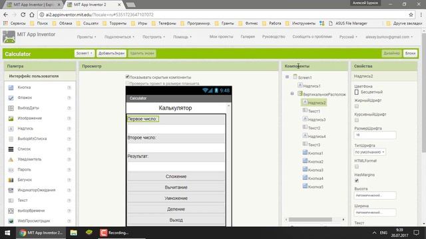Open File Explorer from the taskbar
This screenshot has width=426, height=239.
point(74,233)
